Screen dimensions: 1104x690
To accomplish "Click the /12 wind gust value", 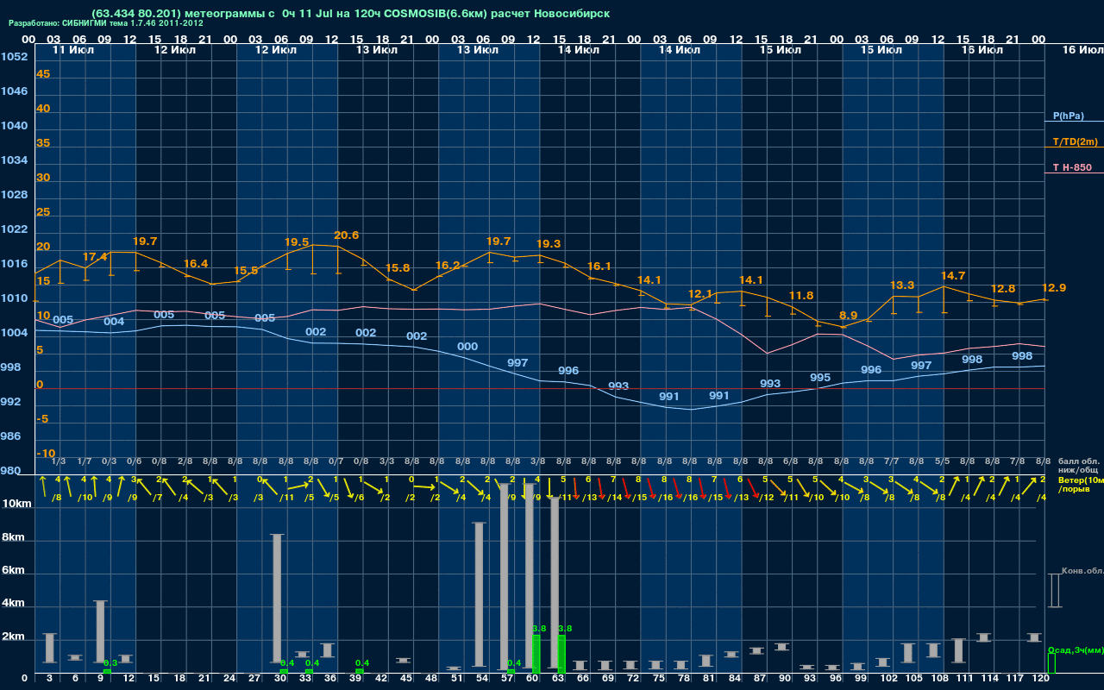I will click(x=766, y=498).
